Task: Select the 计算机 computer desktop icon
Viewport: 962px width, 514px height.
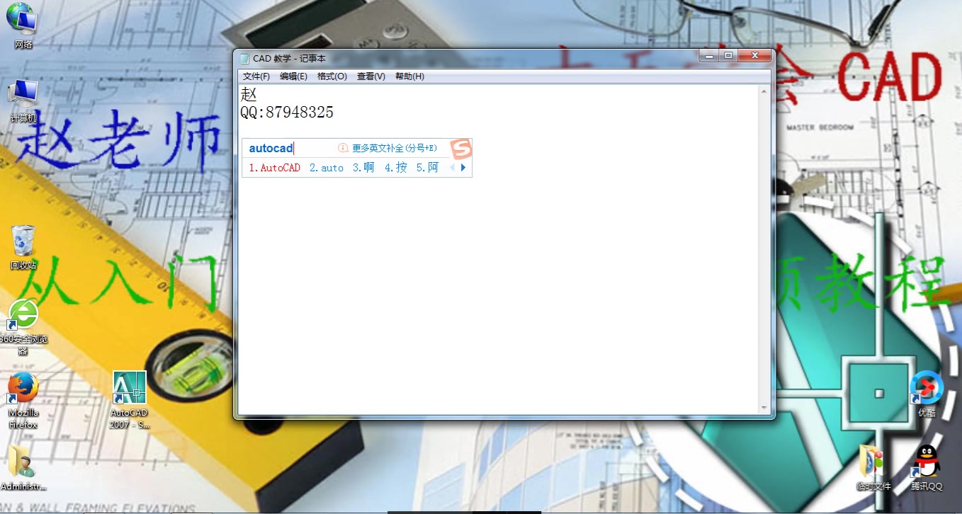Action: click(x=23, y=101)
